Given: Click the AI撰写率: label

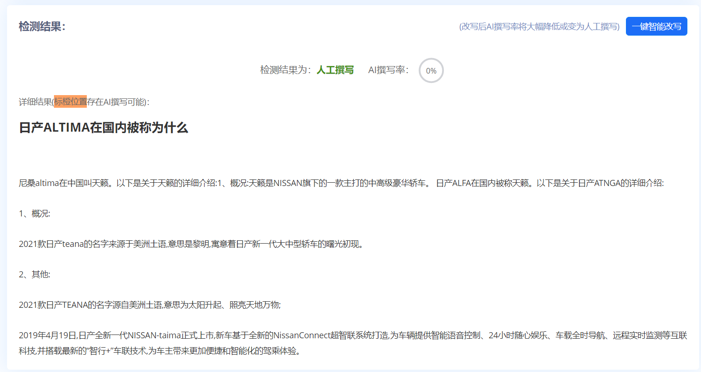Looking at the screenshot, I should [x=389, y=70].
